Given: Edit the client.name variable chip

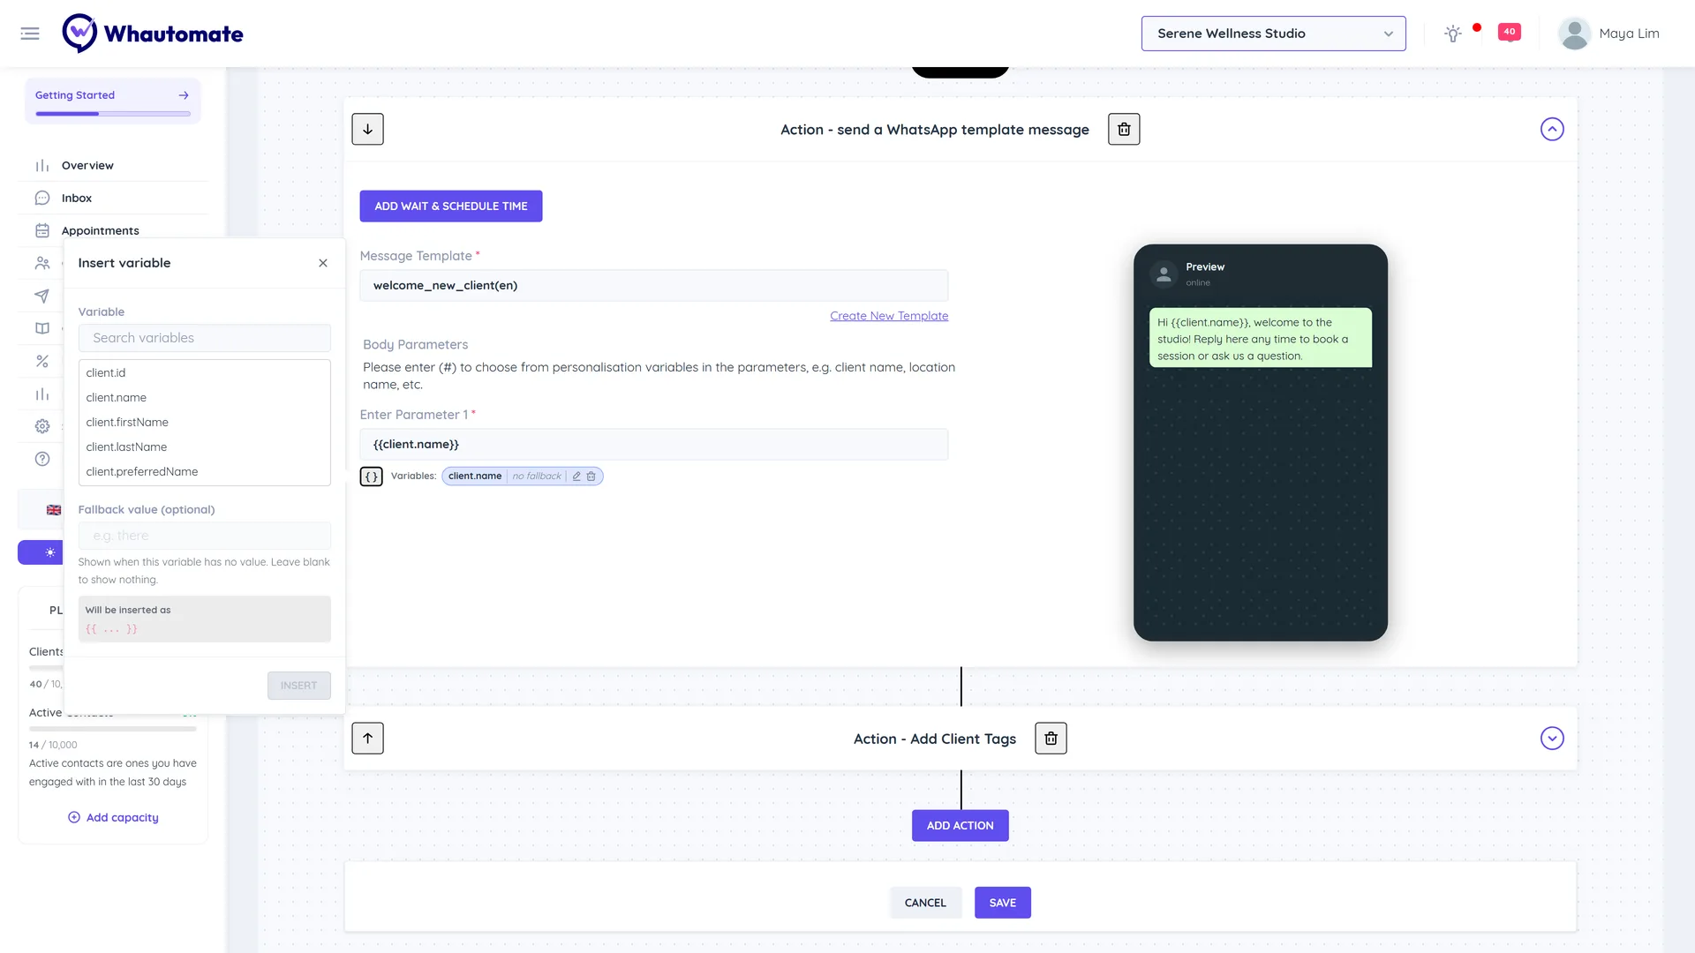Looking at the screenshot, I should tap(576, 476).
